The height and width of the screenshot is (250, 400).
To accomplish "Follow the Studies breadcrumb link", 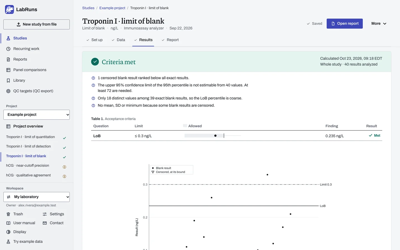I will pos(88,8).
